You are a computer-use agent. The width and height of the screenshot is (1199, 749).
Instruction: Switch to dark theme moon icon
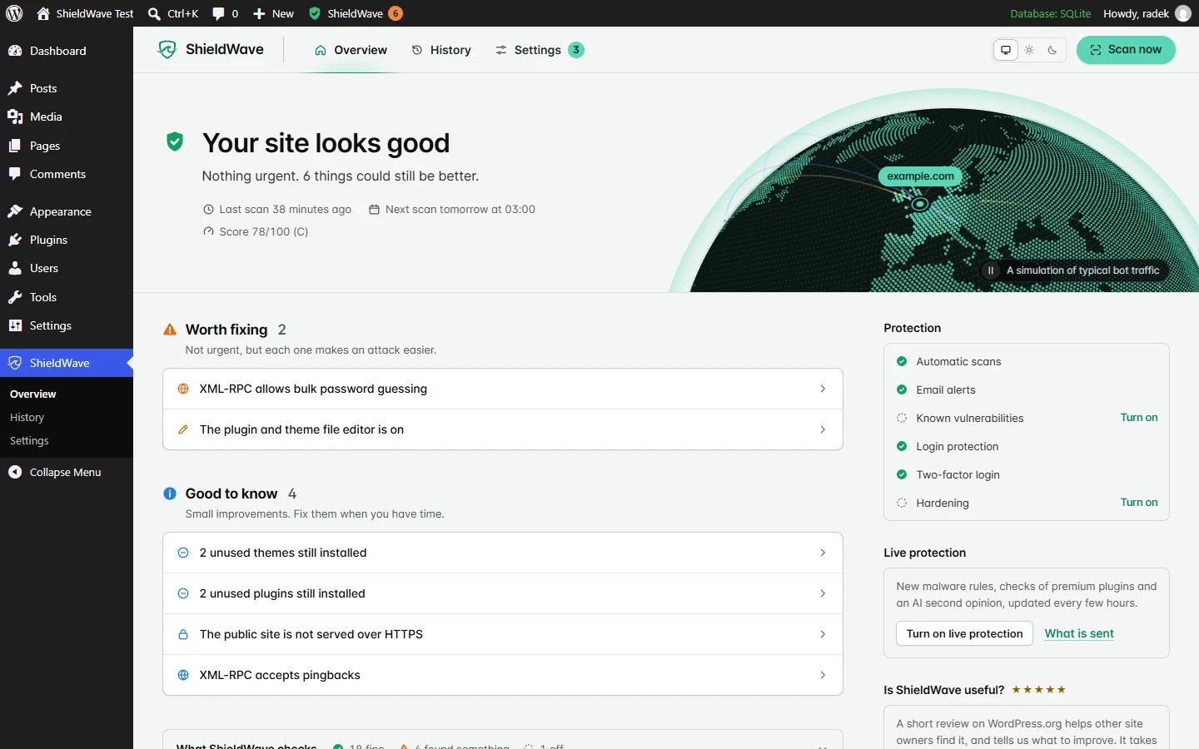(x=1052, y=50)
